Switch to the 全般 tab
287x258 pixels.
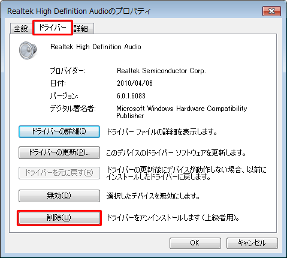[21, 28]
